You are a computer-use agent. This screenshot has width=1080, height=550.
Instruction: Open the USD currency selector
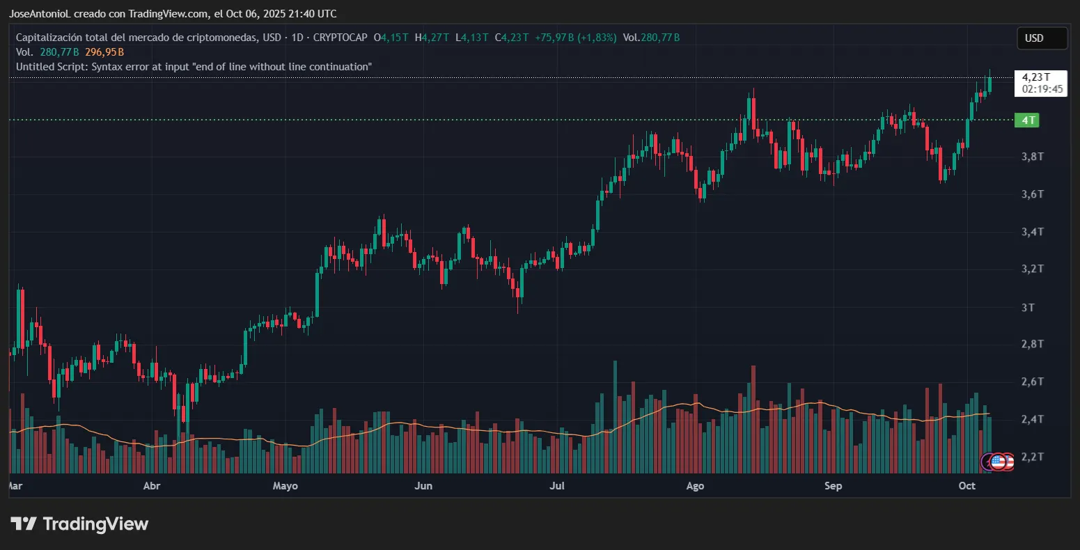pyautogui.click(x=1041, y=38)
